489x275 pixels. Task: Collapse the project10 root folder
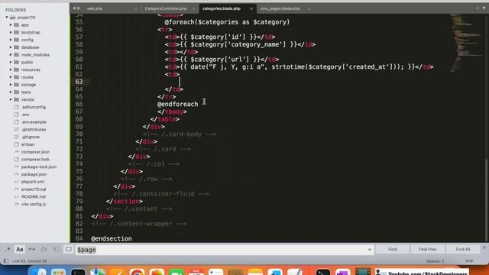7,18
